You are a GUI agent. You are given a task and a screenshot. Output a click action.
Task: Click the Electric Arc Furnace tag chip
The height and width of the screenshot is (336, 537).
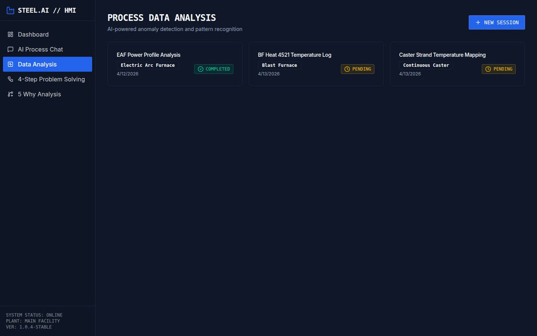148,65
